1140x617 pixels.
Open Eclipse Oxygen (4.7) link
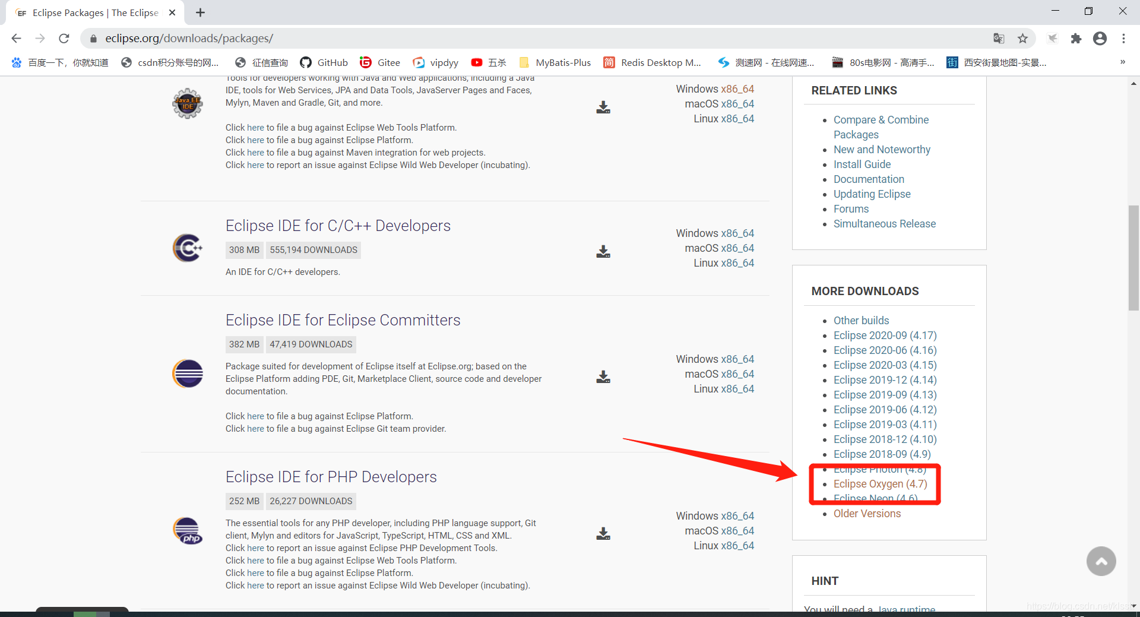point(881,484)
